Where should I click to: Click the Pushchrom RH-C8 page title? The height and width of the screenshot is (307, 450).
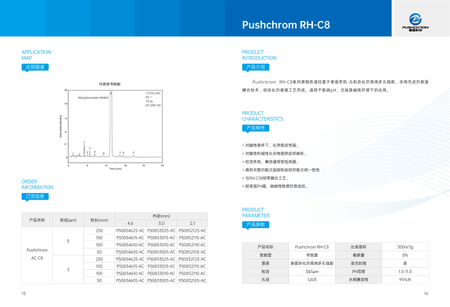click(x=286, y=25)
